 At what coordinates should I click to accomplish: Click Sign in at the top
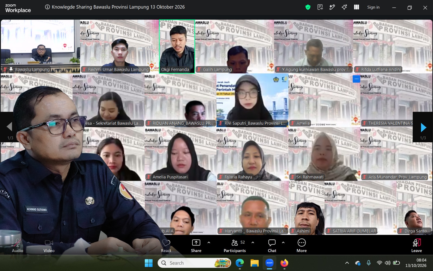tap(373, 7)
